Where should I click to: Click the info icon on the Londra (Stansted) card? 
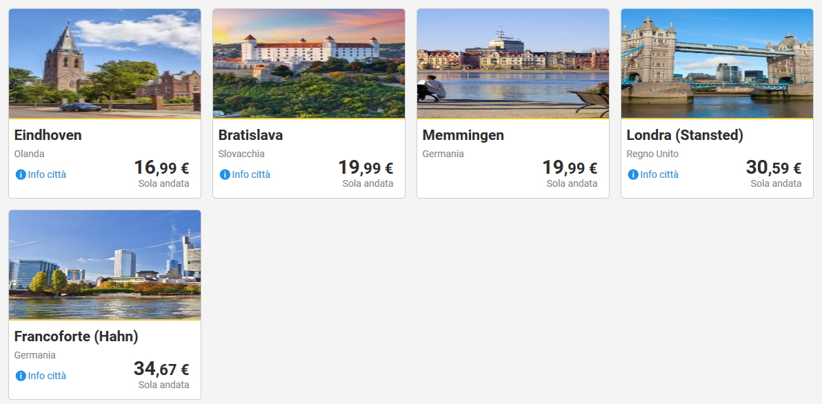(633, 174)
